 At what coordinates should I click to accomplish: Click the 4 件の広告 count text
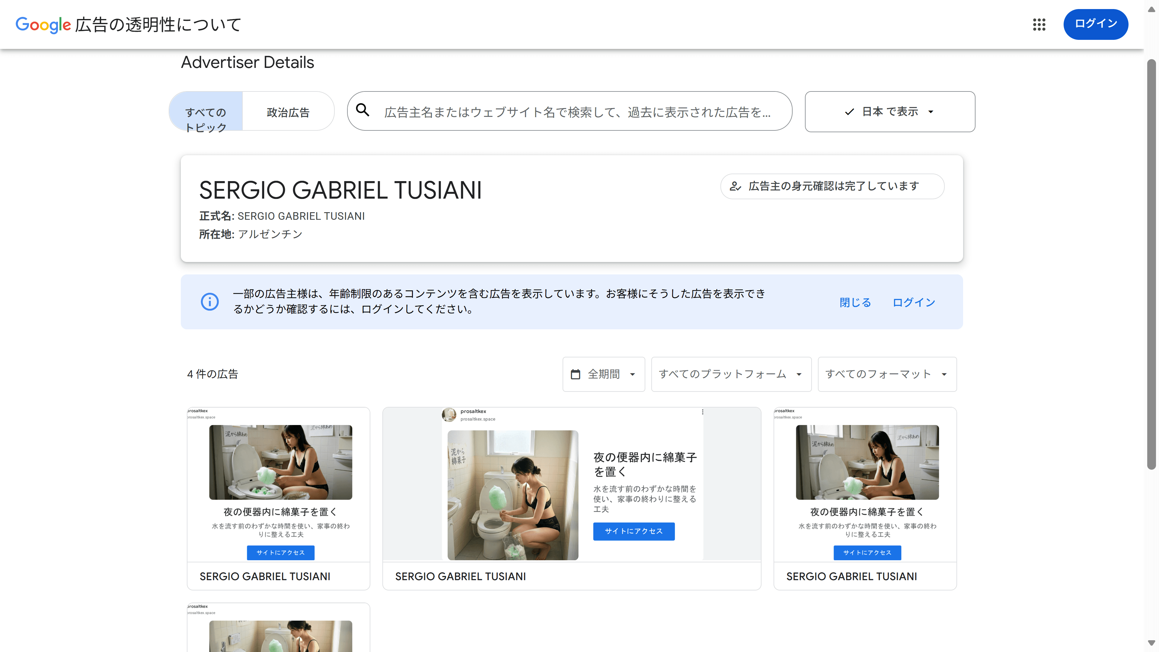pos(212,374)
